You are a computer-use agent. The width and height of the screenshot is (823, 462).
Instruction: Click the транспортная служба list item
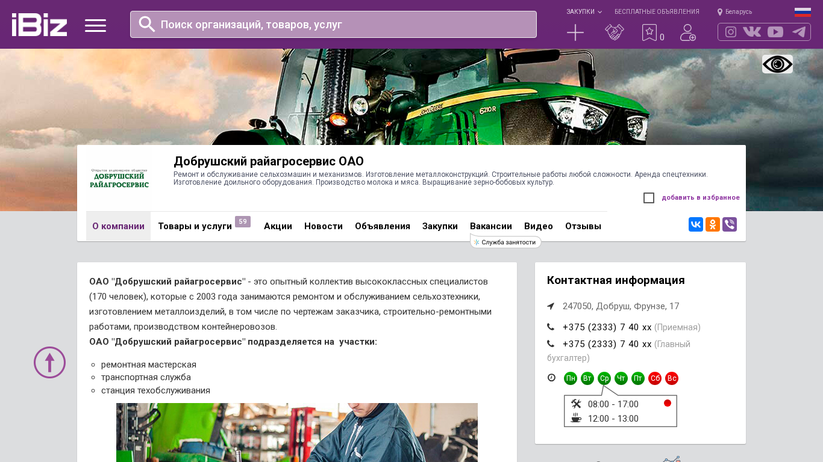[146, 377]
